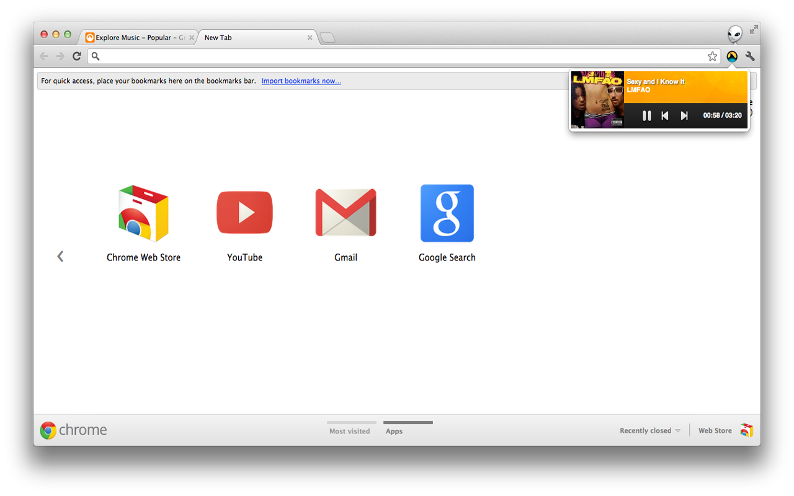Click the Grooveshark favicon on first tab
This screenshot has height=496, width=794.
pyautogui.click(x=90, y=38)
